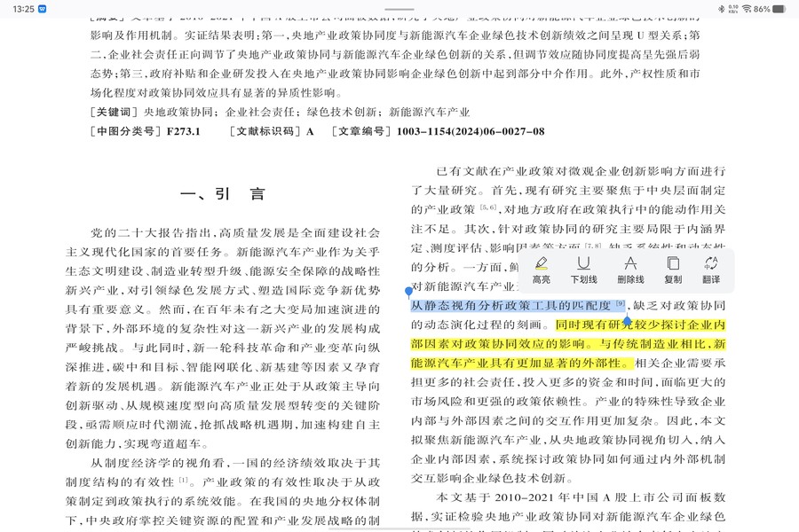Image resolution: width=799 pixels, height=532 pixels.
Task: Tap the section heading 一、引言
Action: pyautogui.click(x=222, y=194)
